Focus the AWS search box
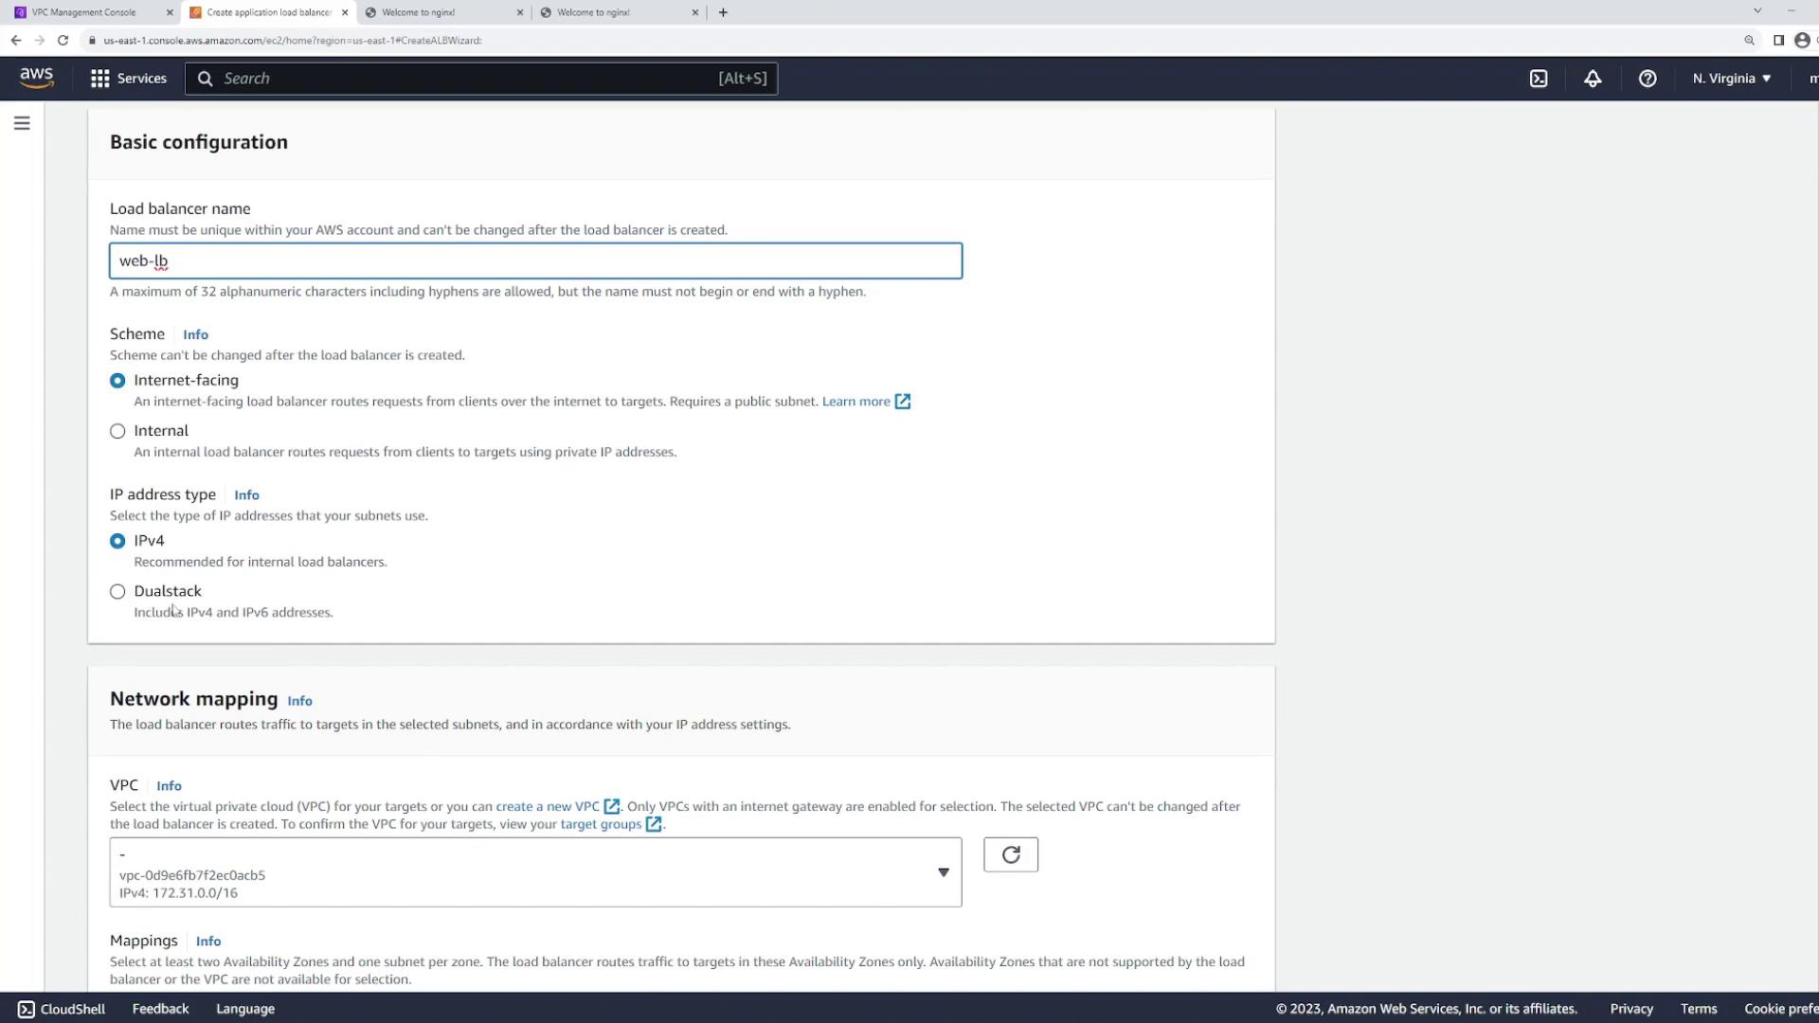The width and height of the screenshot is (1819, 1023). 481,79
